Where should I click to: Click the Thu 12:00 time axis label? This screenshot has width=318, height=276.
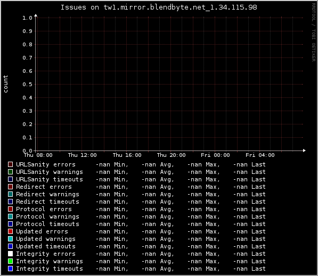82,155
